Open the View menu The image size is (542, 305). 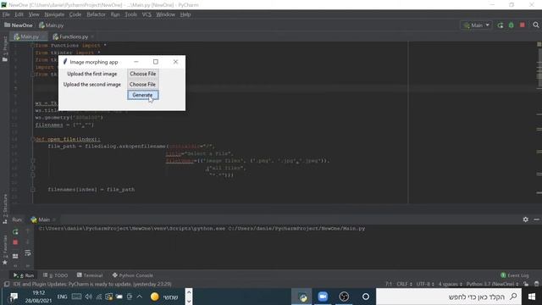34,14
